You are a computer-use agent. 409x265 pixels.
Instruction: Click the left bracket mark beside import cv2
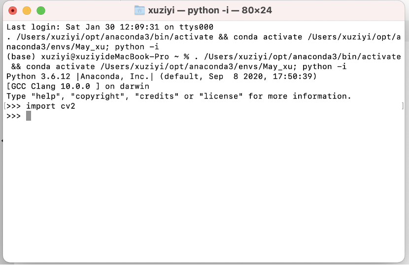click(5, 106)
